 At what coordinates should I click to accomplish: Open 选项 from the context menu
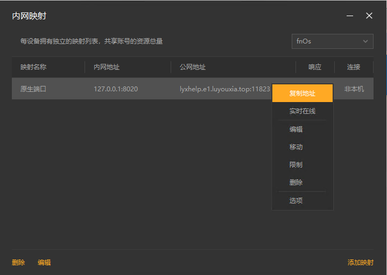302,200
